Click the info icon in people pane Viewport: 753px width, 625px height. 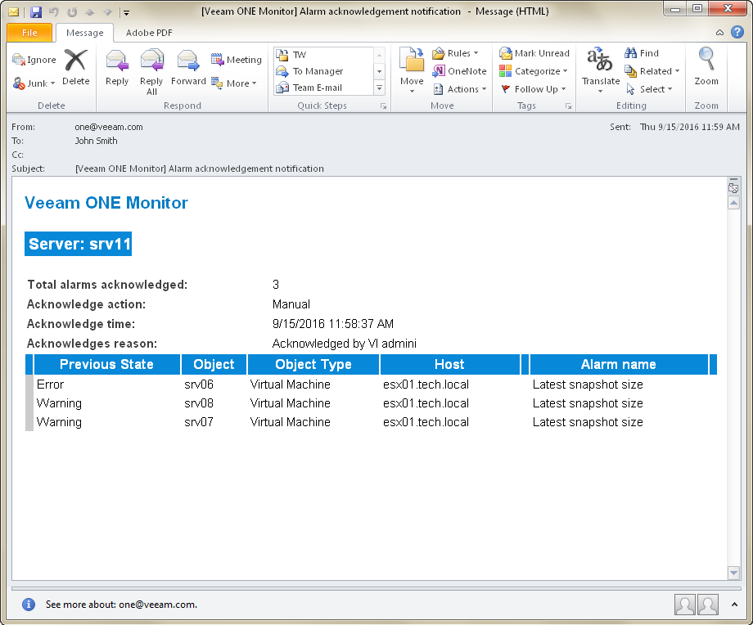29,605
